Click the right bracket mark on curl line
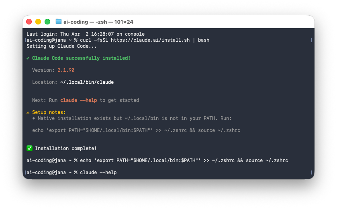The image size is (337, 209). (x=311, y=40)
